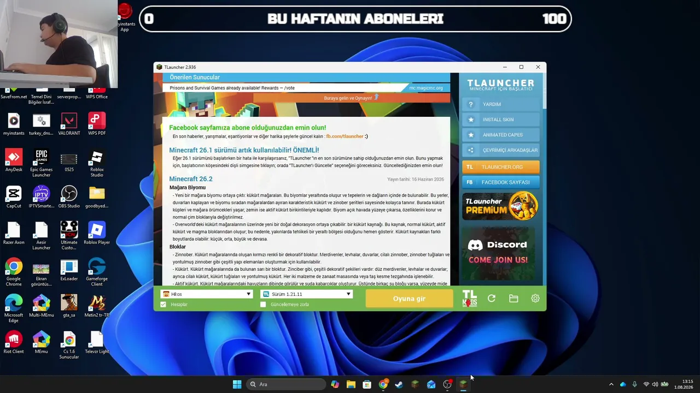
Task: Click the Önerilen Sunucular header text
Action: [195, 78]
